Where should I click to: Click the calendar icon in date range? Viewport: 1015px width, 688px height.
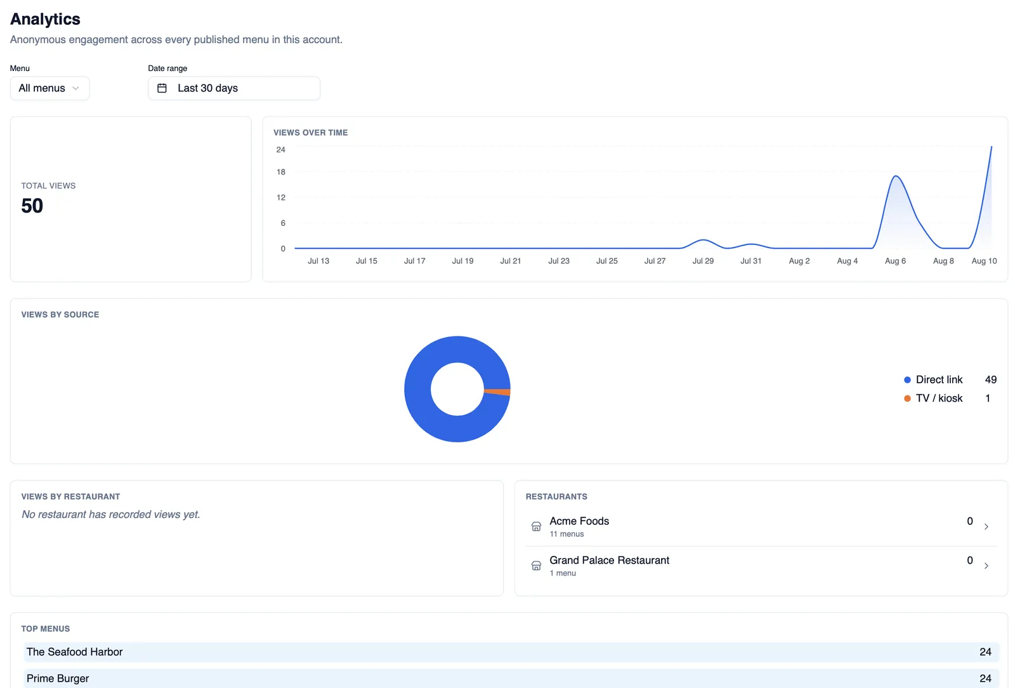[162, 88]
